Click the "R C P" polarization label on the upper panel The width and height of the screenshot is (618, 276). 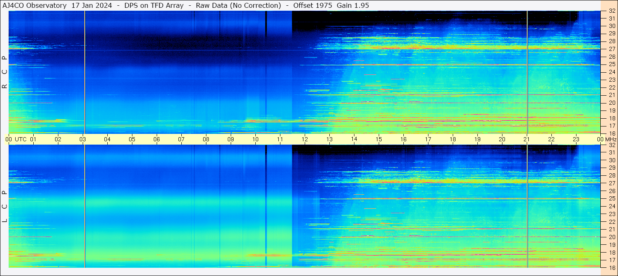(x=5, y=72)
